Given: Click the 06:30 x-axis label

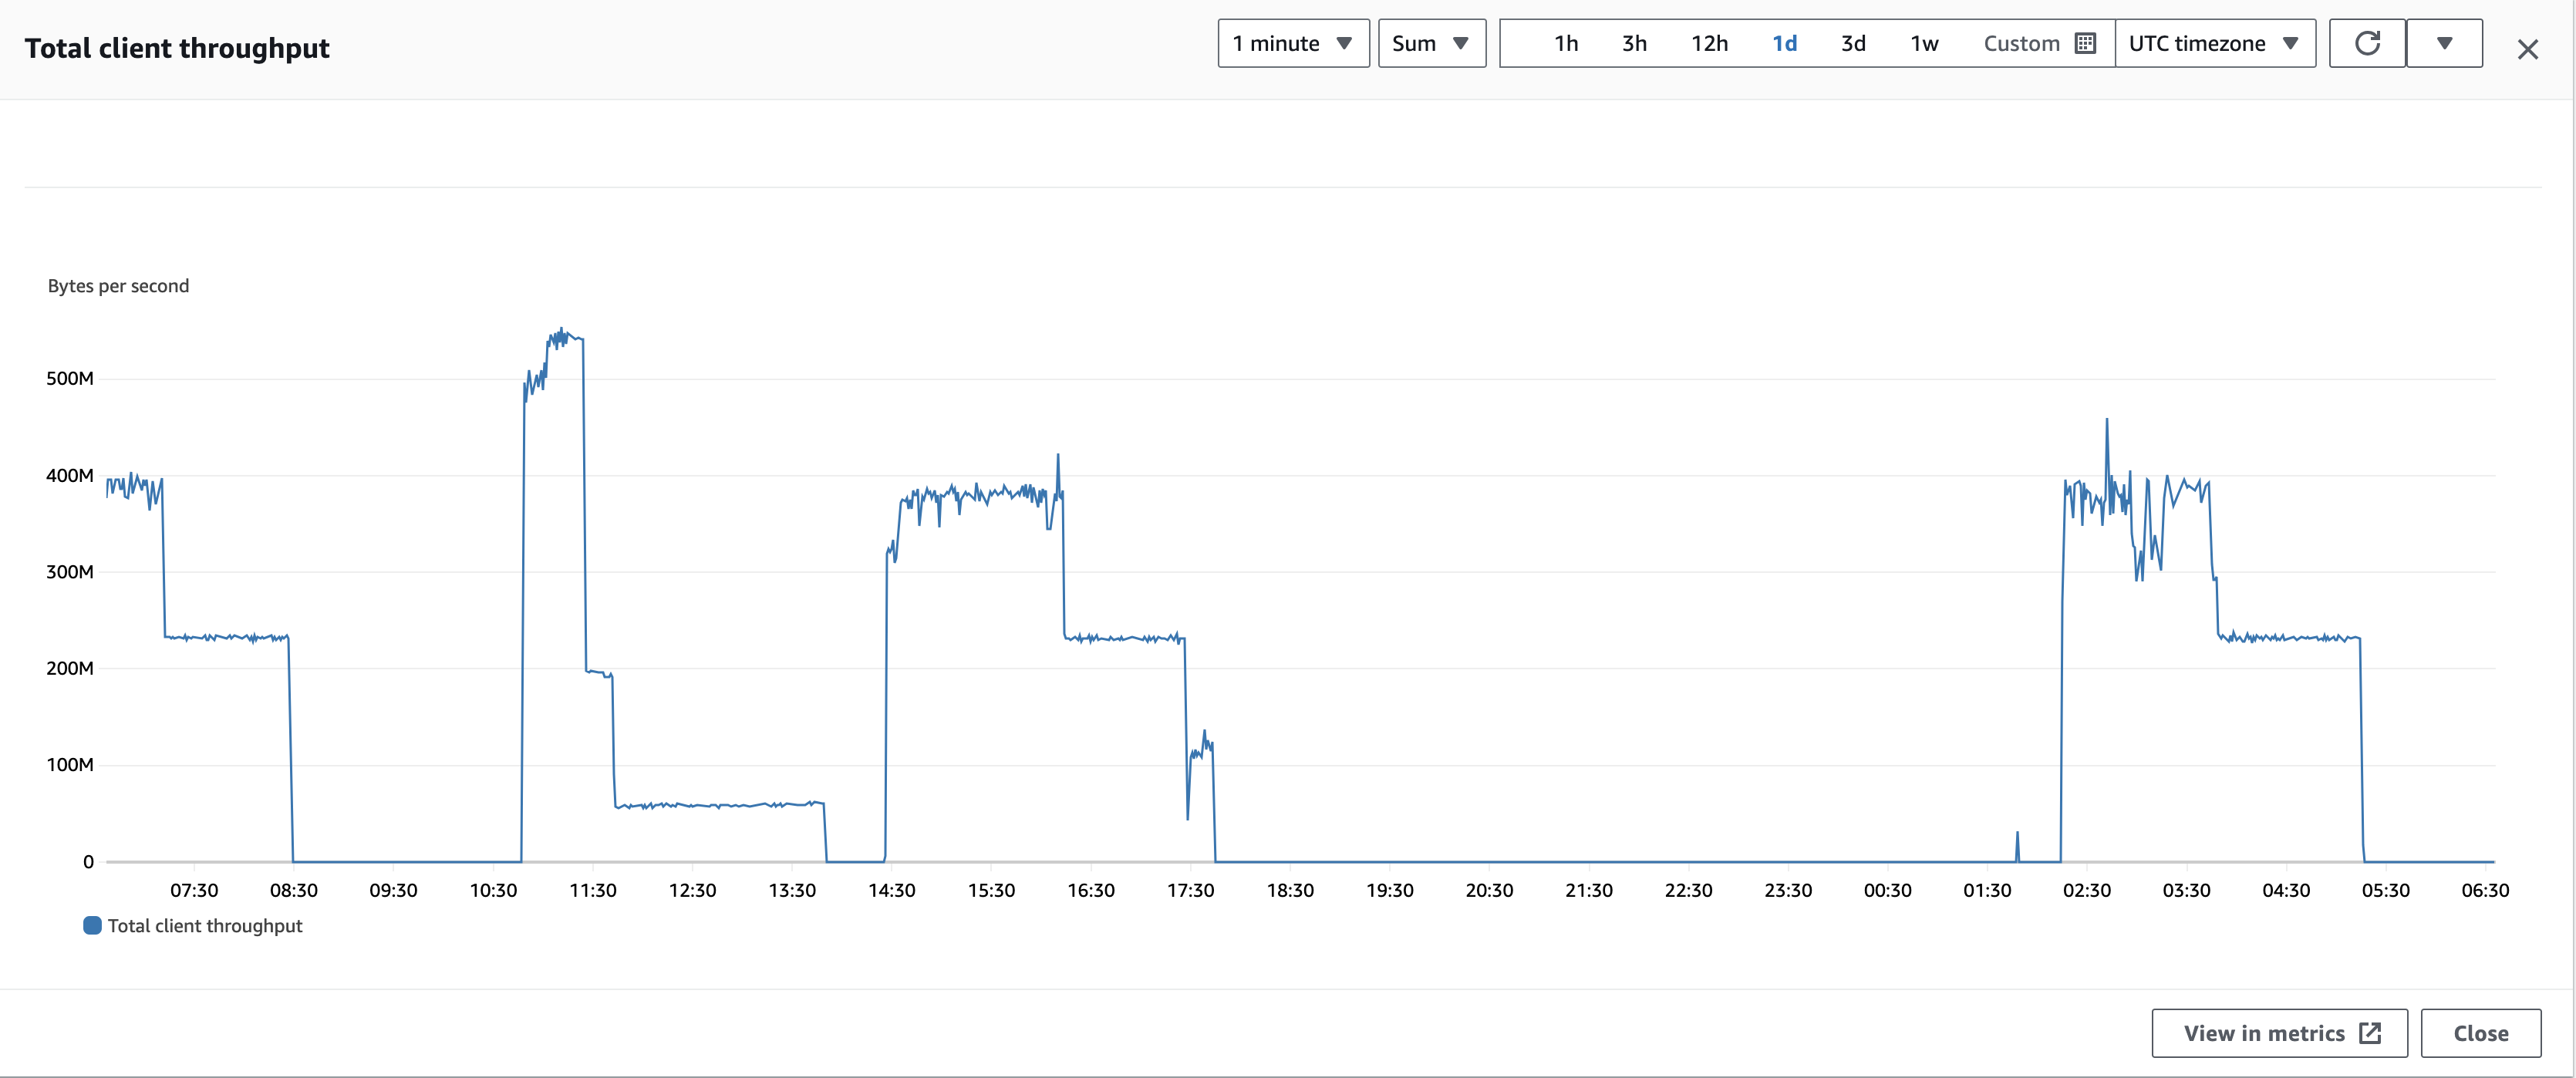Looking at the screenshot, I should [x=2485, y=890].
